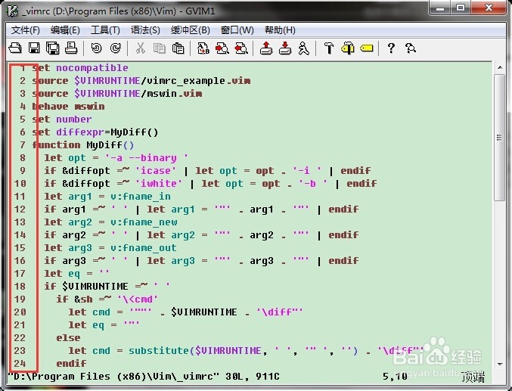Open the 文件(F) menu
Viewport: 512px width, 391px height.
point(26,30)
